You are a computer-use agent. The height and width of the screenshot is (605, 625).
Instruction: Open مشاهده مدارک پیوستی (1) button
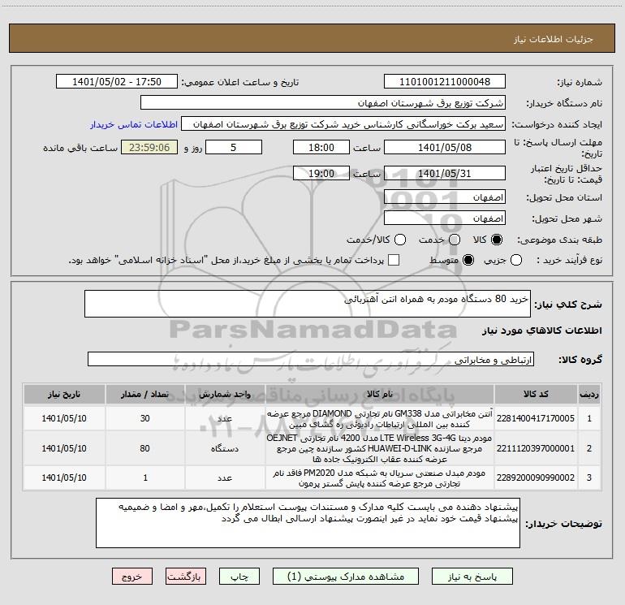click(346, 577)
